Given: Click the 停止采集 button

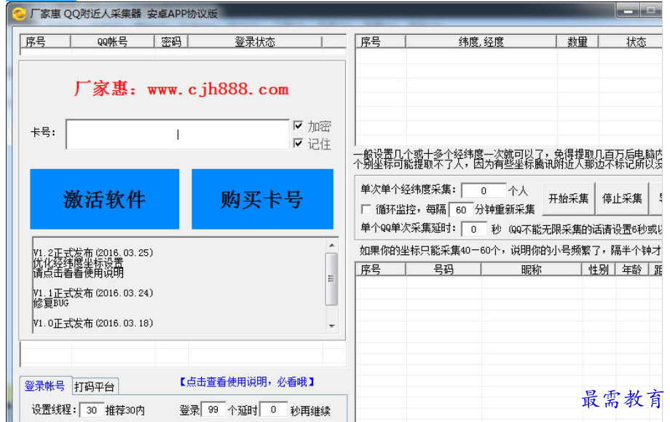Looking at the screenshot, I should pyautogui.click(x=622, y=199).
